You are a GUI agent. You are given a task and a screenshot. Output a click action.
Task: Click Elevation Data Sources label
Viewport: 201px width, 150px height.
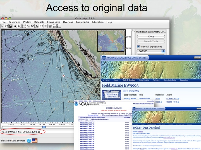pos(13,141)
